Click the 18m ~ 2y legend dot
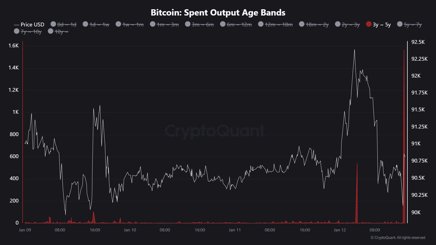This screenshot has width=436, height=245. click(302, 24)
